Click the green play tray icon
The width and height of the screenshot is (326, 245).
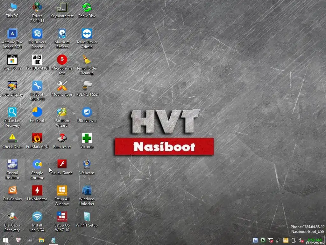pos(263,240)
